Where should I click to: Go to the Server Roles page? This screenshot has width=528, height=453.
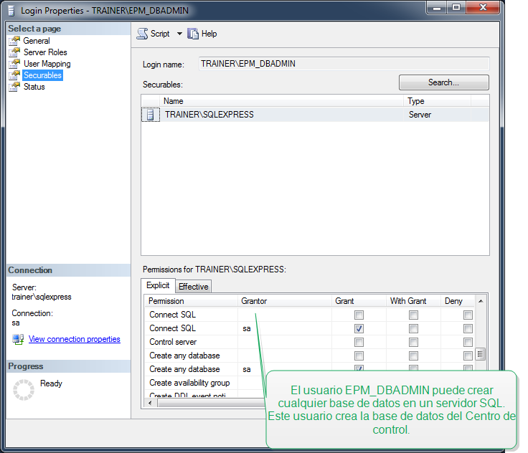(x=45, y=52)
